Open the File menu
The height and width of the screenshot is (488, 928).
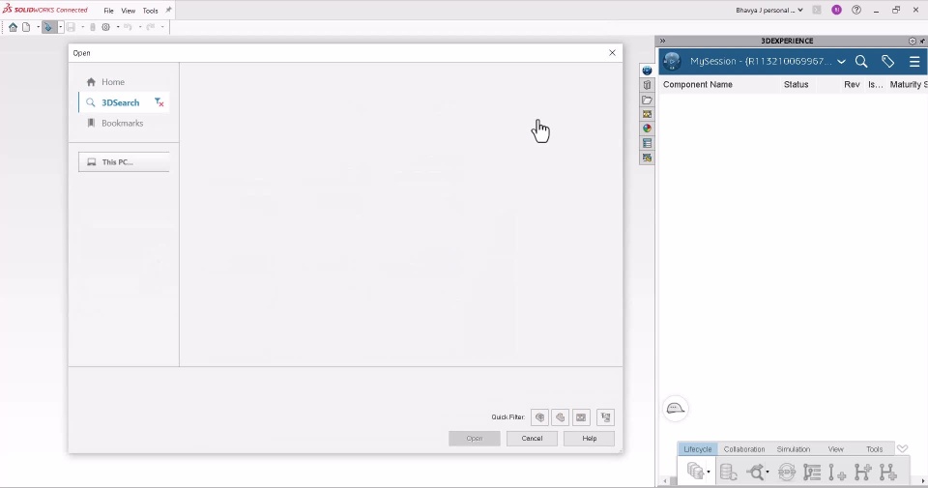click(x=109, y=11)
